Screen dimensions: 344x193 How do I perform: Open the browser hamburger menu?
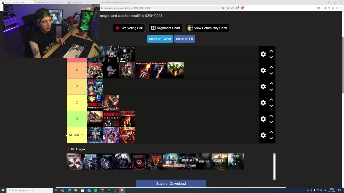click(x=341, y=8)
